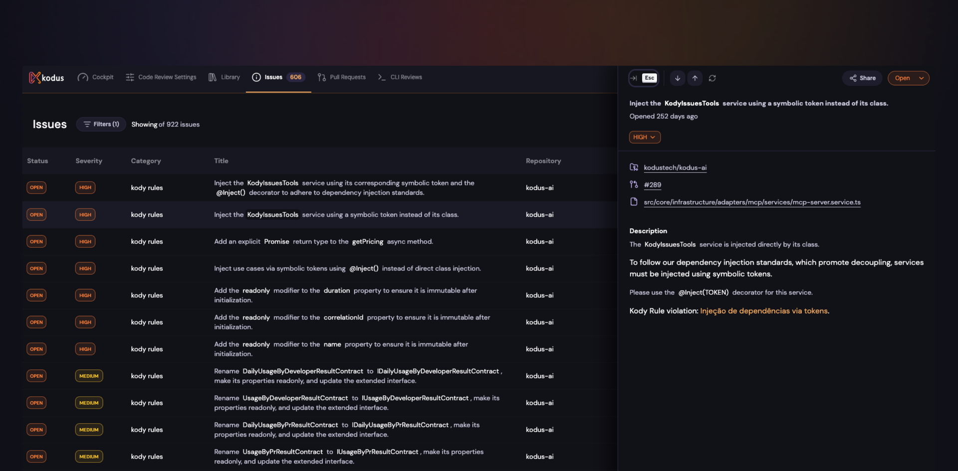Open Injeção de dependências via tokens rule link
This screenshot has width=958, height=471.
click(x=763, y=311)
